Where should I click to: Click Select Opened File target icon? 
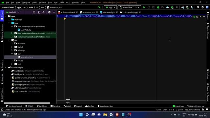coord(34,12)
